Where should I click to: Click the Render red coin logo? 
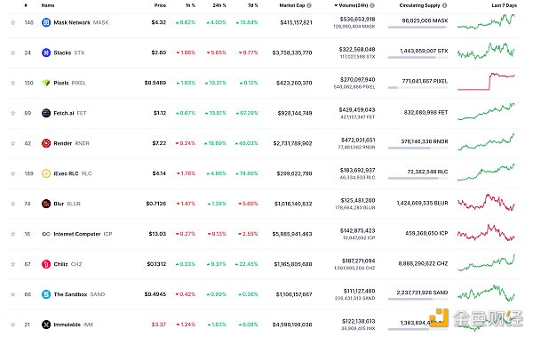46,143
